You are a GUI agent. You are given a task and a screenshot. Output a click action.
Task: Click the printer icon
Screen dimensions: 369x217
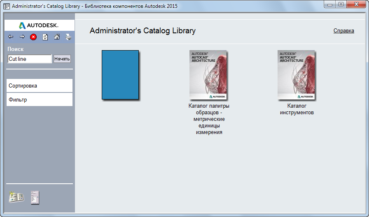click(68, 37)
